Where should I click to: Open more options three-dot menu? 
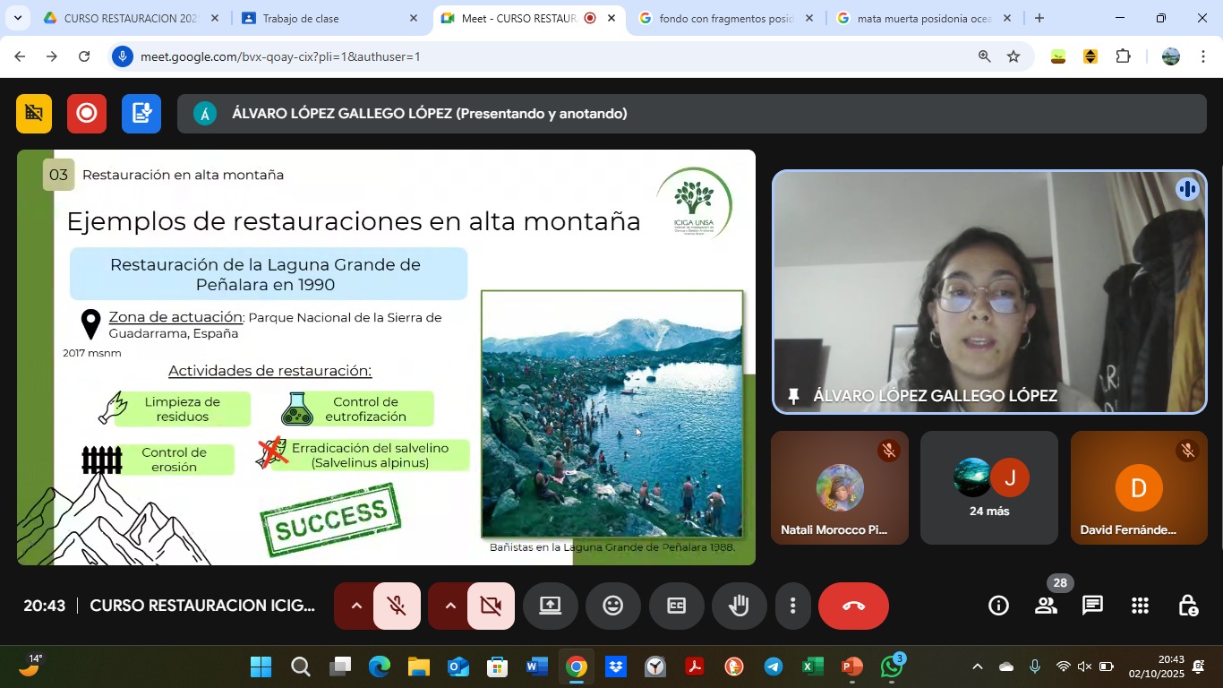[792, 606]
